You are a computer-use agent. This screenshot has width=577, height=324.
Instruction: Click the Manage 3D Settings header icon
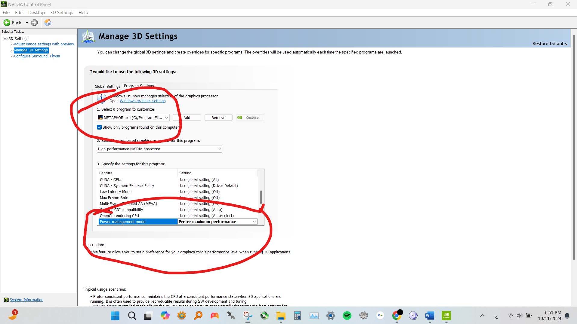[88, 37]
